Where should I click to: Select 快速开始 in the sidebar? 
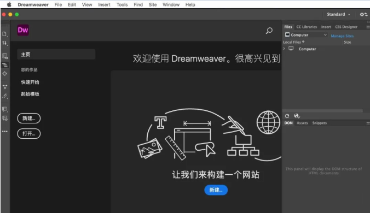[x=30, y=82]
